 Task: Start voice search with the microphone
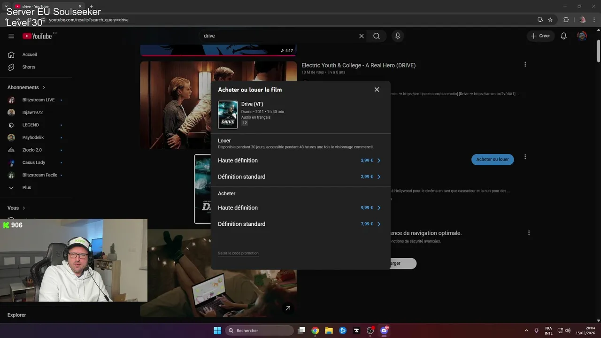tap(398, 36)
